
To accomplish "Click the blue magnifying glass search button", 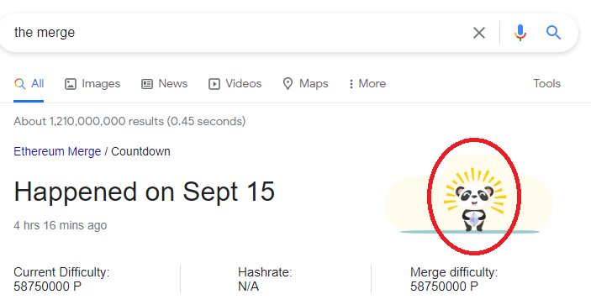I will [x=553, y=33].
